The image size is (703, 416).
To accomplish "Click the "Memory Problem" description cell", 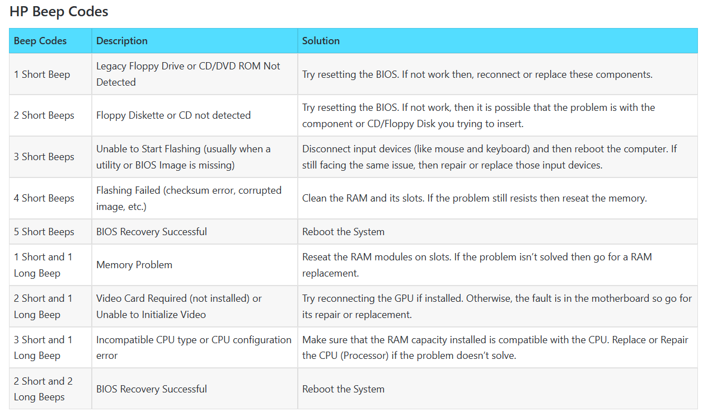I will tap(134, 265).
